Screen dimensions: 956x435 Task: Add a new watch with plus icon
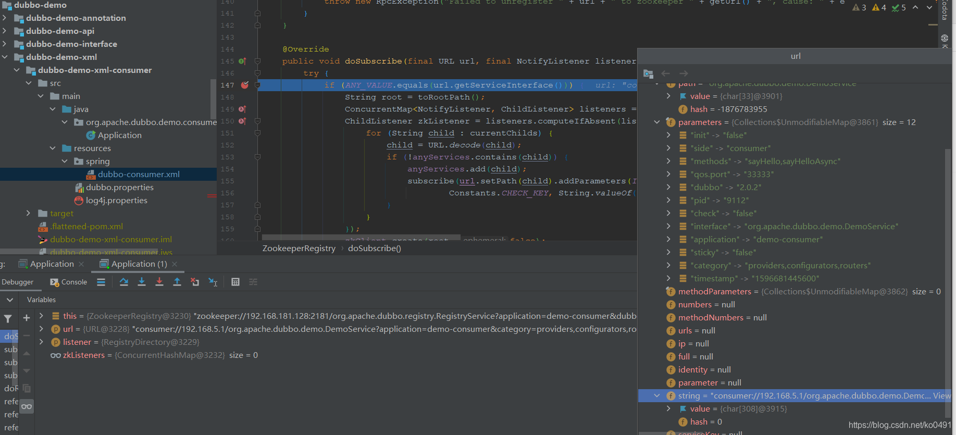(27, 318)
